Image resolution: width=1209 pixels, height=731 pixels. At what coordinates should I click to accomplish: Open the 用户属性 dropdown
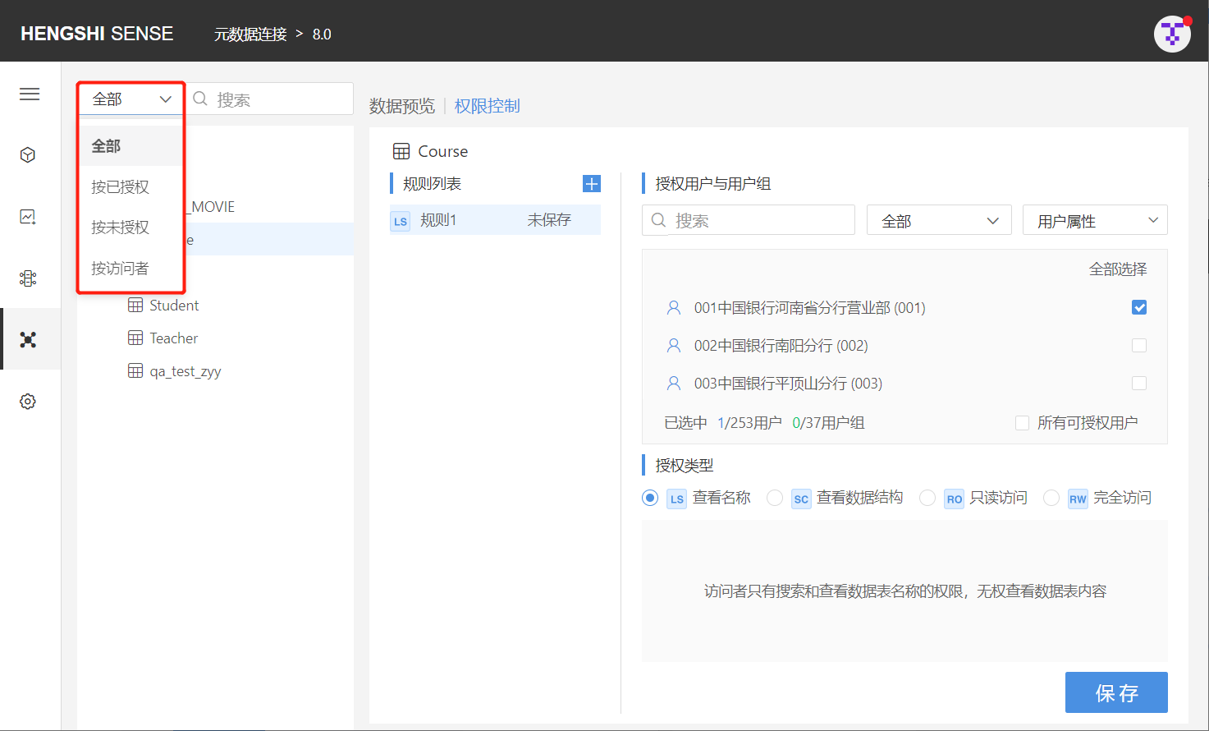(1095, 220)
